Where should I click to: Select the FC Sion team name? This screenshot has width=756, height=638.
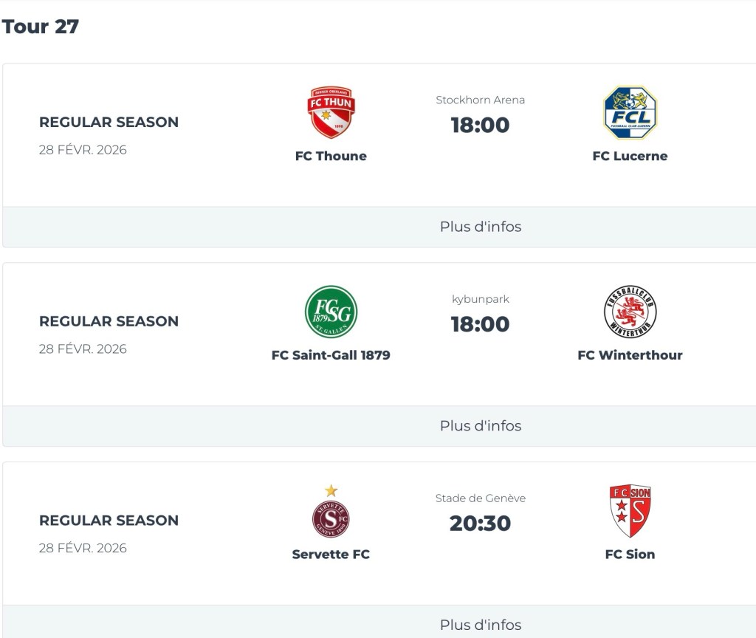tap(630, 554)
